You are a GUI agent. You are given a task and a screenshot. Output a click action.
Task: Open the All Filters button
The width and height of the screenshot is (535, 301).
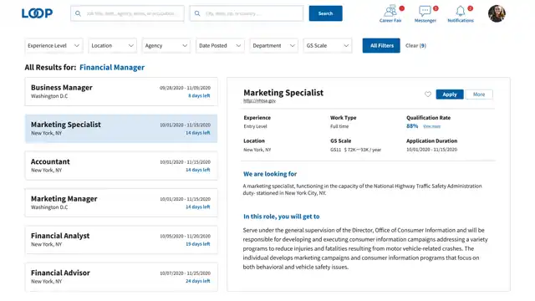click(381, 45)
